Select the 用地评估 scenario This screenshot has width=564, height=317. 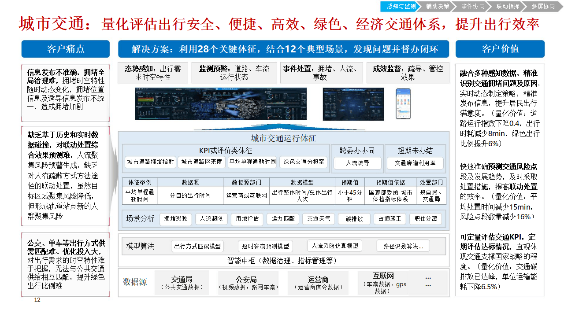point(247,219)
